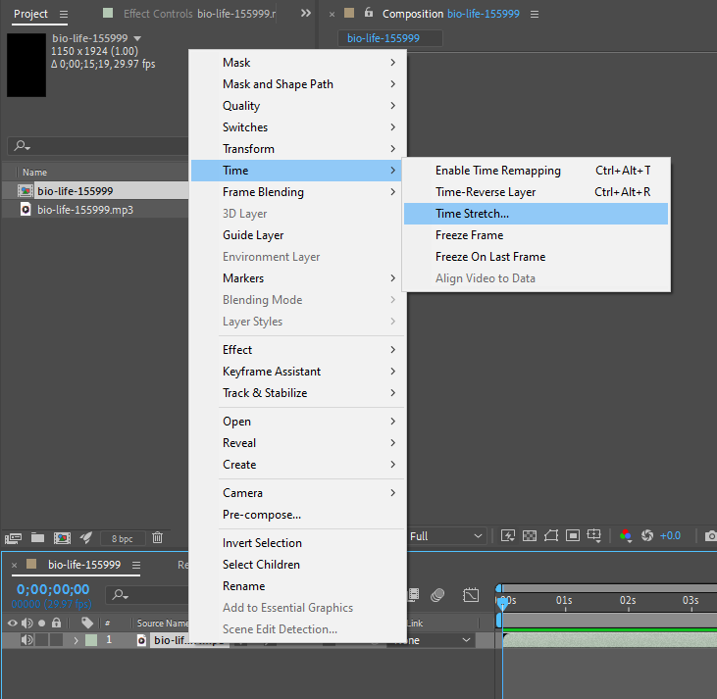Choose Time Stretch... from the submenu
This screenshot has width=717, height=699.
pyautogui.click(x=472, y=214)
